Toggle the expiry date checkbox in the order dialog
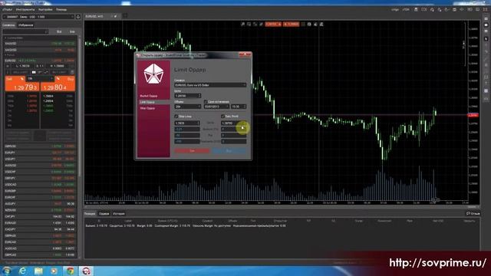 (206, 102)
